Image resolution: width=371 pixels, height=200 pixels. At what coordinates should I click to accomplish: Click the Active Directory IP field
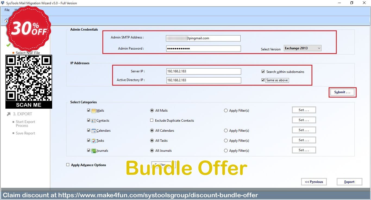click(x=204, y=80)
